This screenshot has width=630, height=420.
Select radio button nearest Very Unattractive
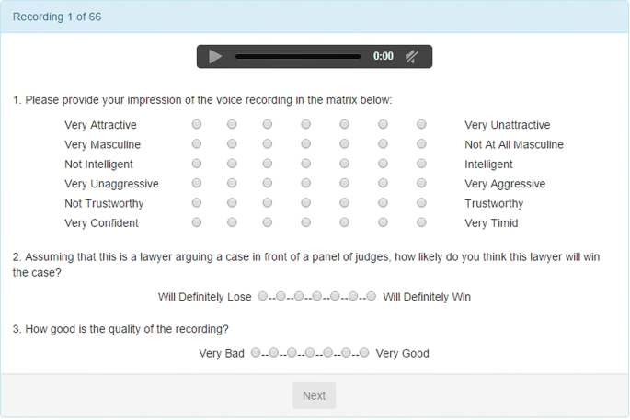[421, 124]
